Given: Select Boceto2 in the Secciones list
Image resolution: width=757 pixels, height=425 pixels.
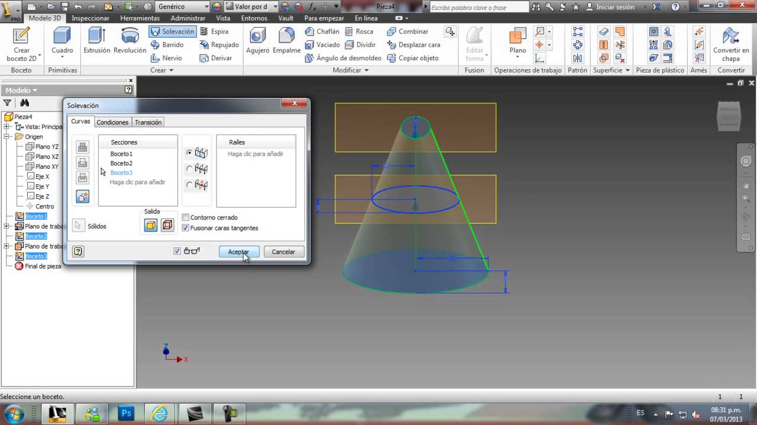Looking at the screenshot, I should (122, 163).
